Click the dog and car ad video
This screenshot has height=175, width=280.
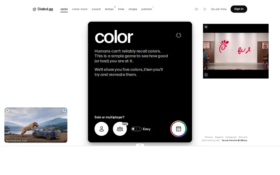pyautogui.click(x=36, y=125)
